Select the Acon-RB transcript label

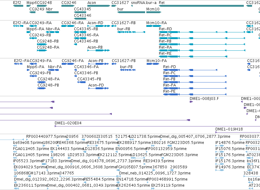pyautogui.click(x=95, y=47)
